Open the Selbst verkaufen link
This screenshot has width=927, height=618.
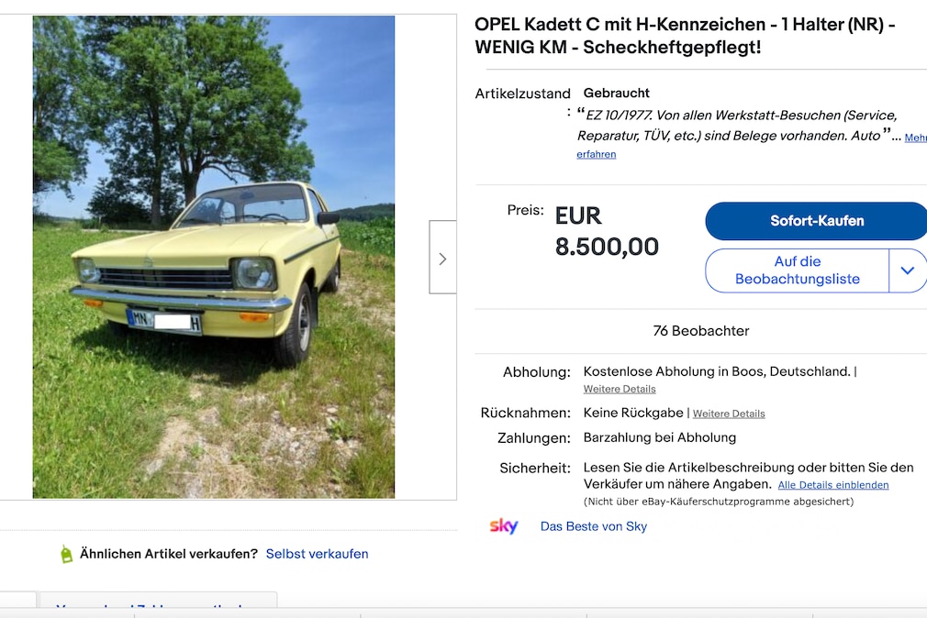[x=317, y=553]
